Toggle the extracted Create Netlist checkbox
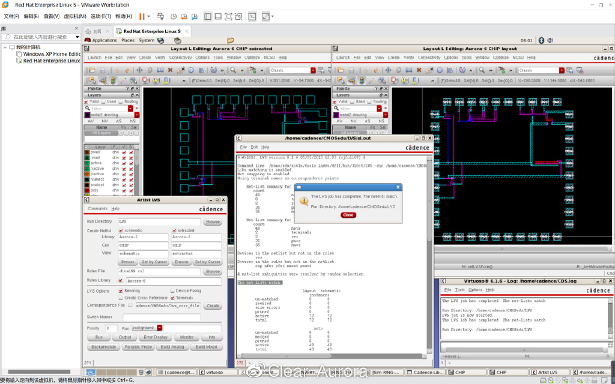The height and width of the screenshot is (384, 615). pos(174,230)
